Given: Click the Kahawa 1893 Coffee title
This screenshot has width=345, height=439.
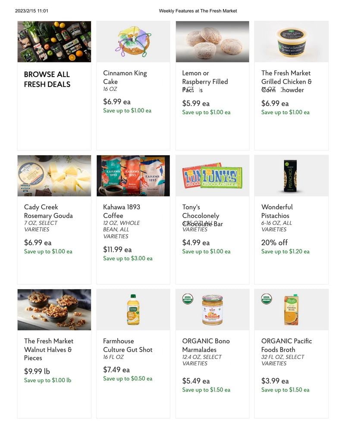Looking at the screenshot, I should coord(122,212).
